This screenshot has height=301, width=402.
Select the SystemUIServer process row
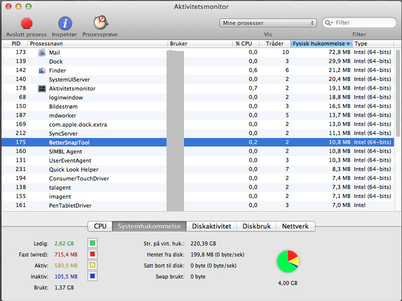click(197, 79)
